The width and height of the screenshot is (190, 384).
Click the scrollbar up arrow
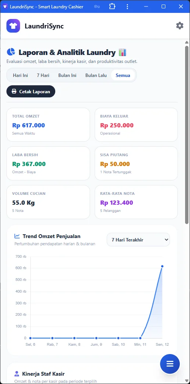(x=187, y=42)
